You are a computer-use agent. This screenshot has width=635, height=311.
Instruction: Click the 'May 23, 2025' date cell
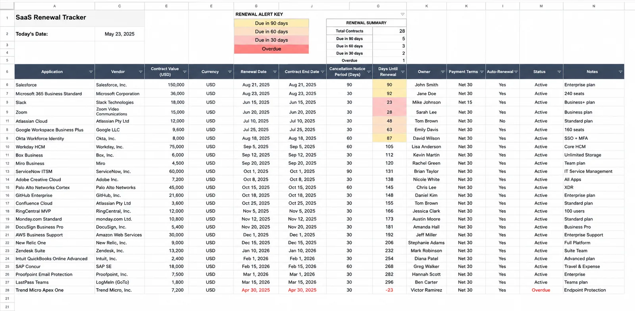pyautogui.click(x=119, y=34)
